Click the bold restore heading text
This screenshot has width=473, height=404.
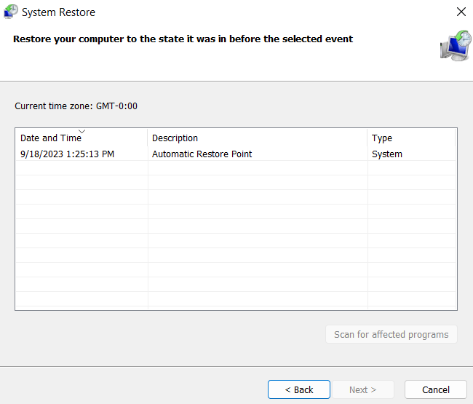coord(183,39)
